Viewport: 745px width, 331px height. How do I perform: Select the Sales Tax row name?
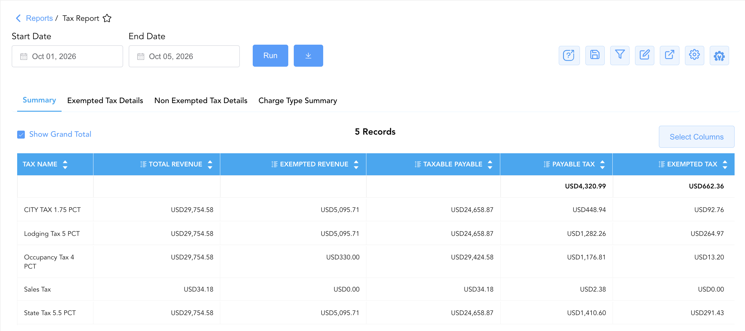point(37,289)
